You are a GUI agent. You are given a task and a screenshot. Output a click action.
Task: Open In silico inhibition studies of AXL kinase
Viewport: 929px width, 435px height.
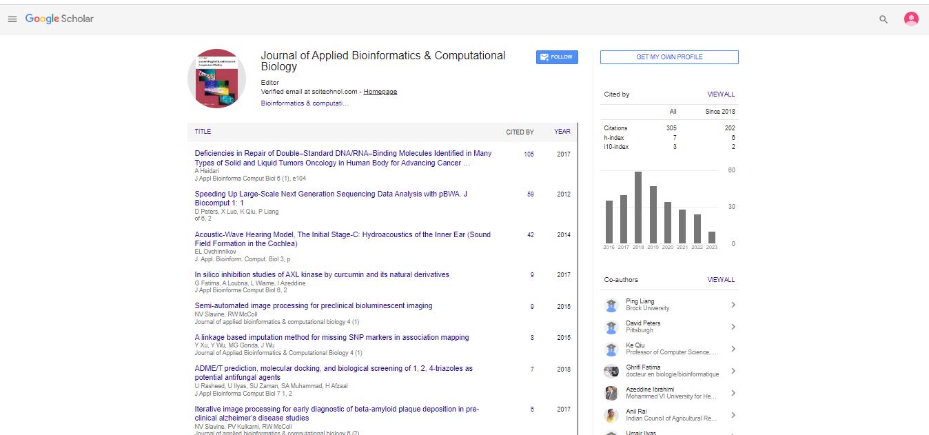tap(322, 274)
